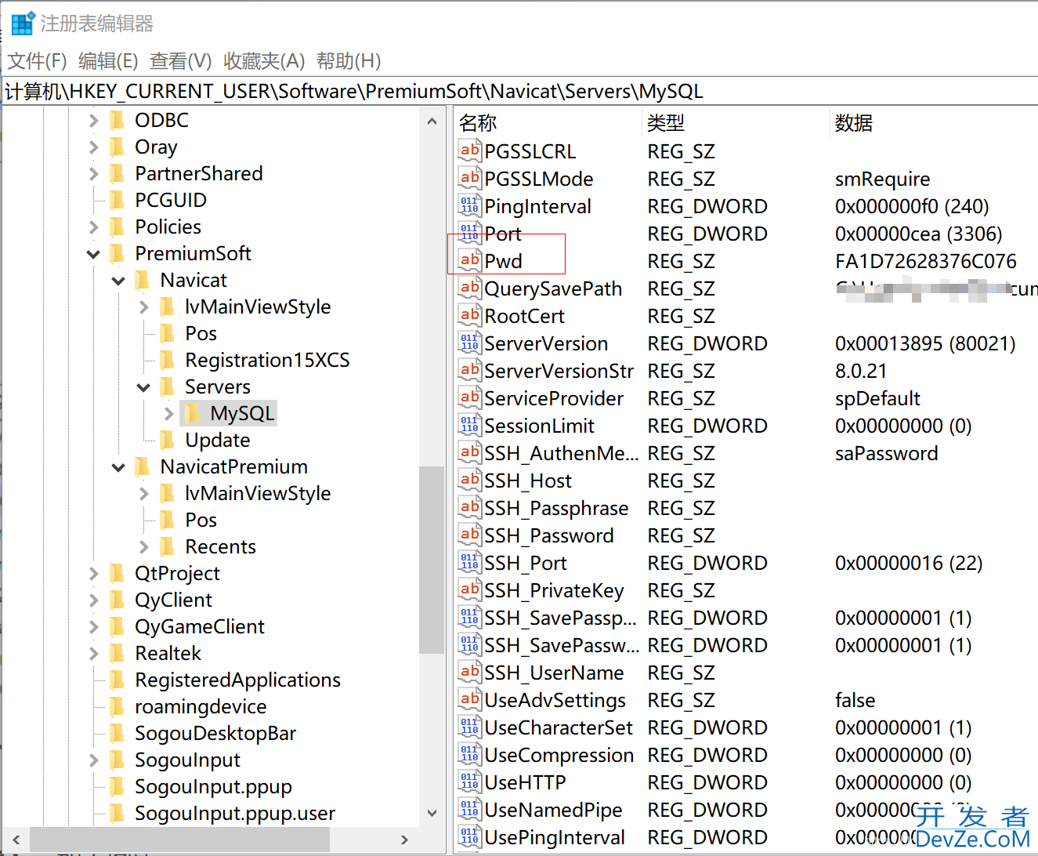This screenshot has width=1038, height=856.
Task: Select the SSH_AuthenMe... value name
Action: (562, 453)
